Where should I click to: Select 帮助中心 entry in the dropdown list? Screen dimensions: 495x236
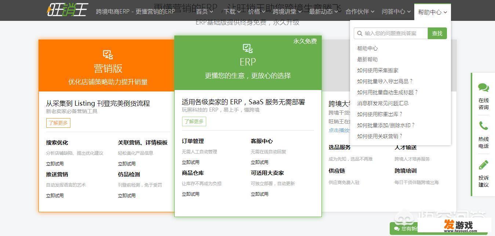click(367, 48)
